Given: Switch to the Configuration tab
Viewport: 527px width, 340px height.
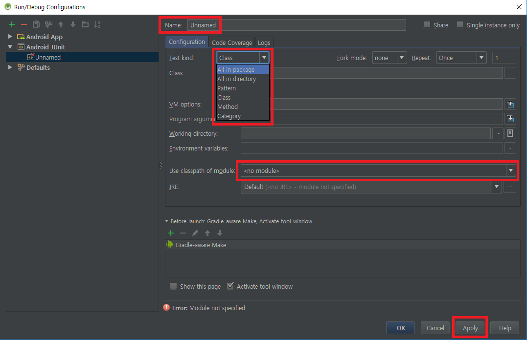Looking at the screenshot, I should [x=186, y=42].
